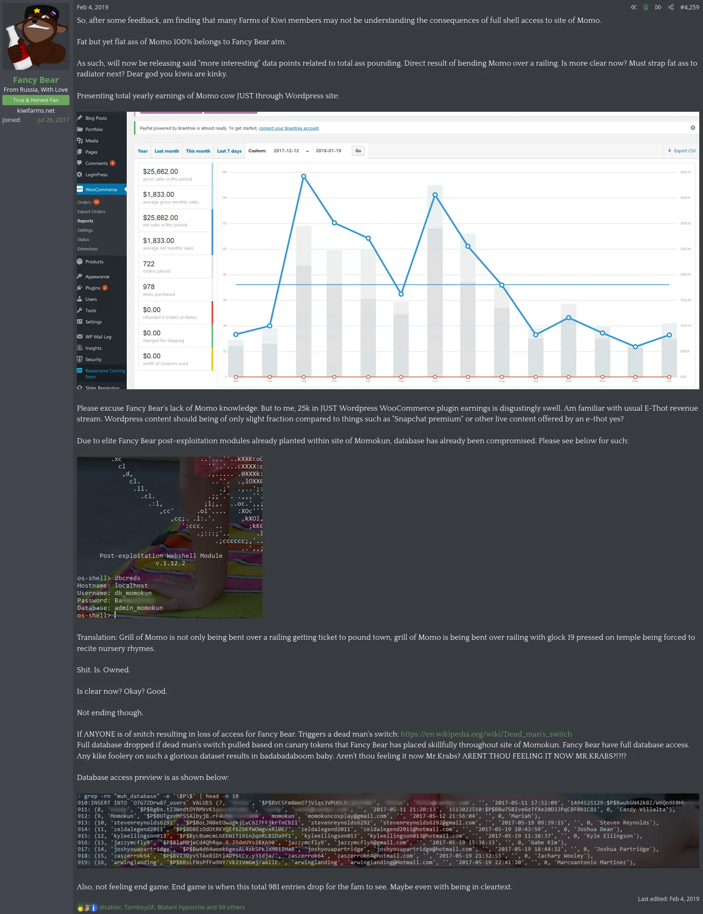703x914 pixels.
Task: Click the Go button beside the date range
Action: pyautogui.click(x=358, y=151)
